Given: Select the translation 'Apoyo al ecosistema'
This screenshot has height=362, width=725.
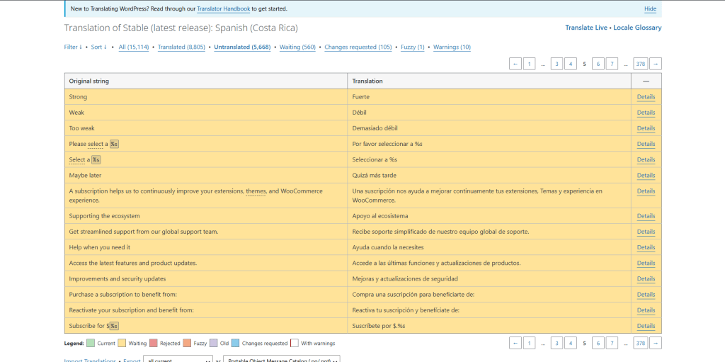Looking at the screenshot, I should 380,216.
